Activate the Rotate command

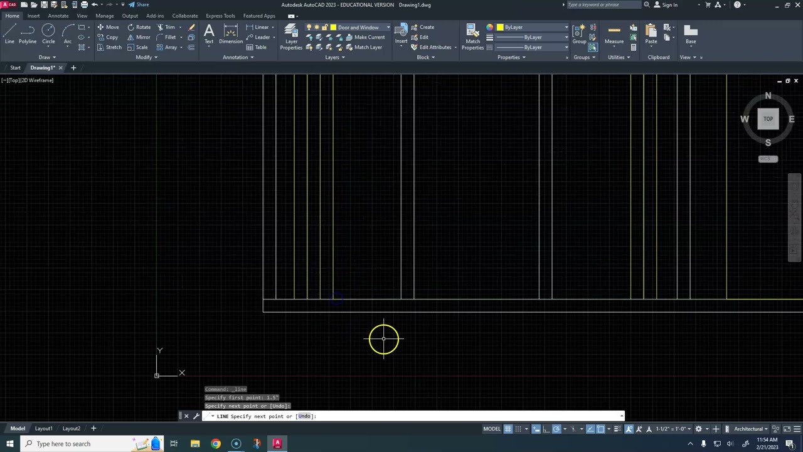pyautogui.click(x=139, y=27)
